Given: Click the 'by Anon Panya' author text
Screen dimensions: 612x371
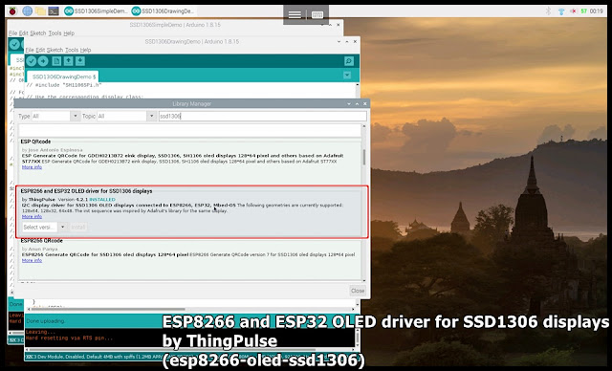Looking at the screenshot, I should click(40, 249).
